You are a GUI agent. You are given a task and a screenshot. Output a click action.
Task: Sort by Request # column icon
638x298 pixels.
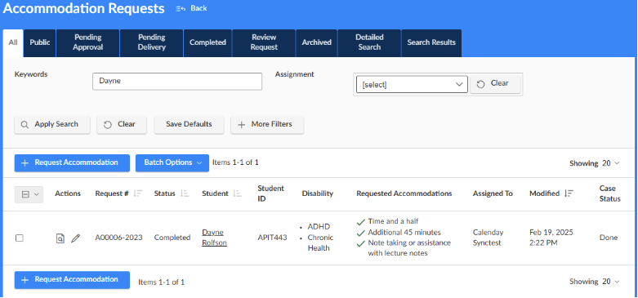[138, 193]
